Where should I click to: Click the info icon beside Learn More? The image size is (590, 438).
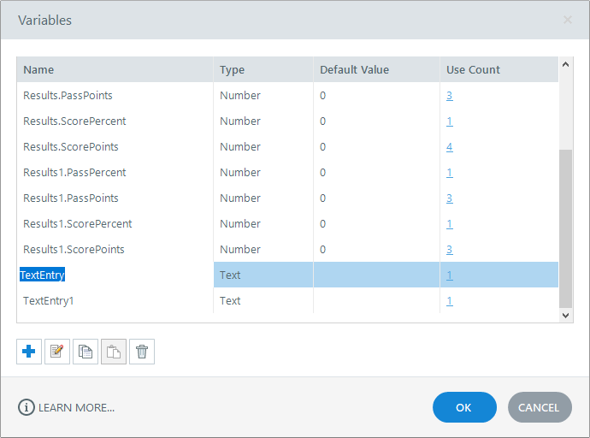26,407
